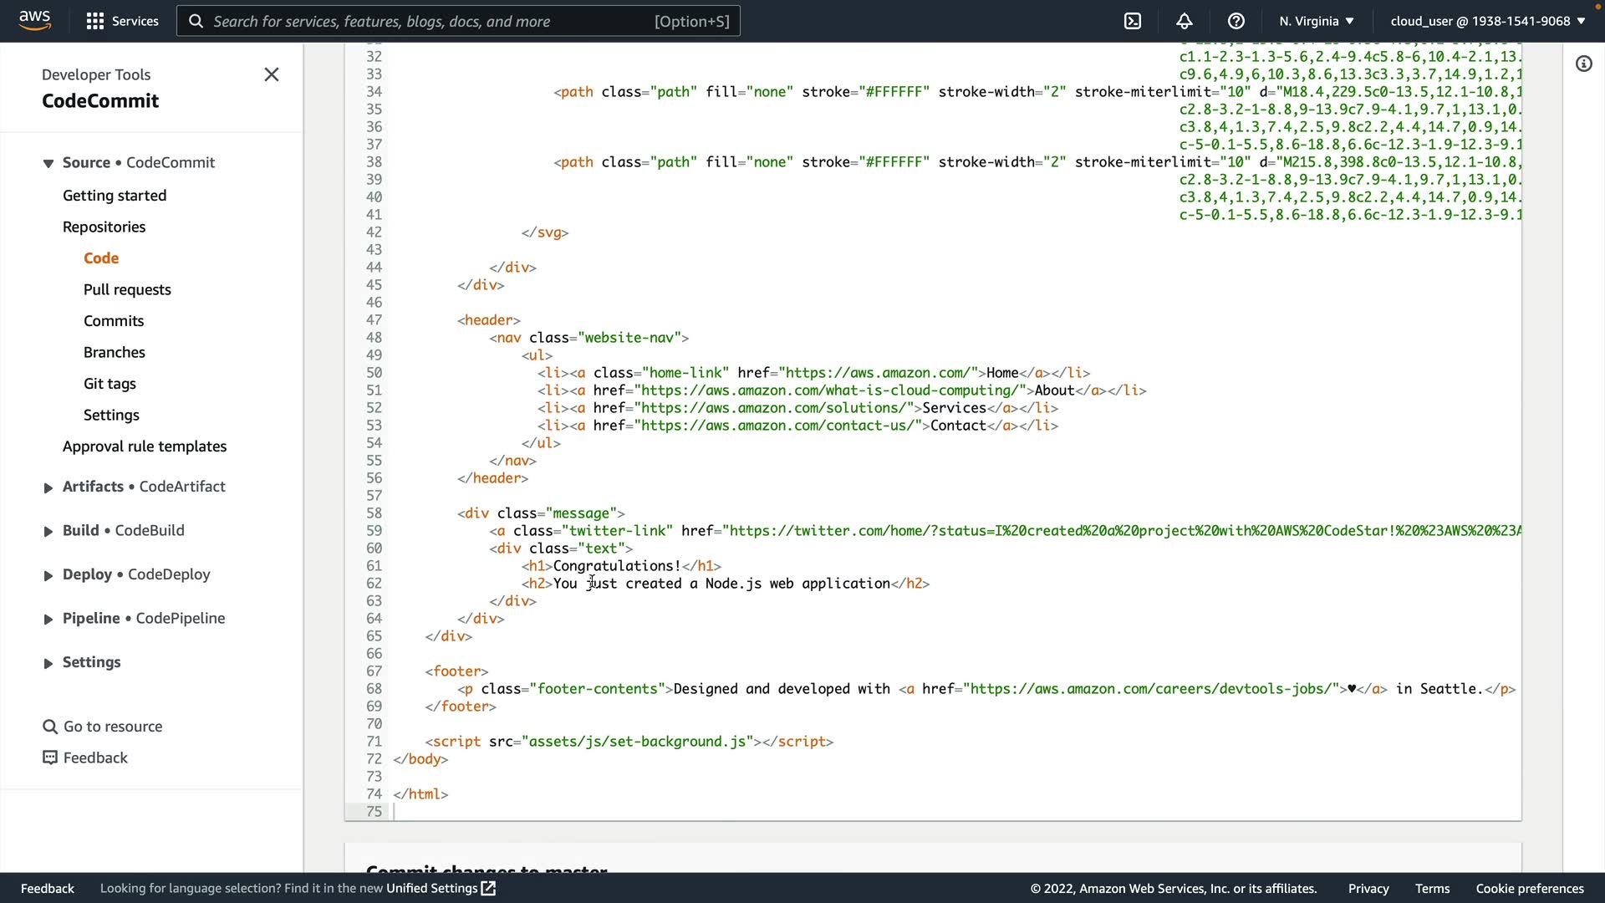Open the Services grid menu
The image size is (1605, 903).
(x=95, y=21)
